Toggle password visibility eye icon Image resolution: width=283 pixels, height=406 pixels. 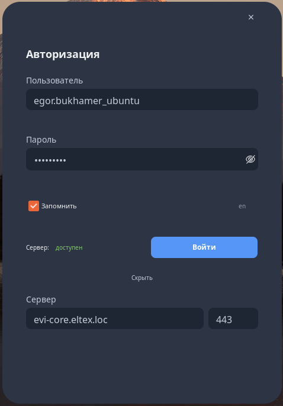[x=250, y=159]
